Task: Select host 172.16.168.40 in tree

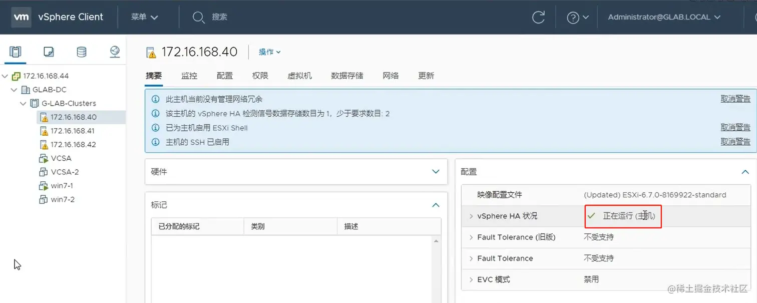Action: [74, 117]
